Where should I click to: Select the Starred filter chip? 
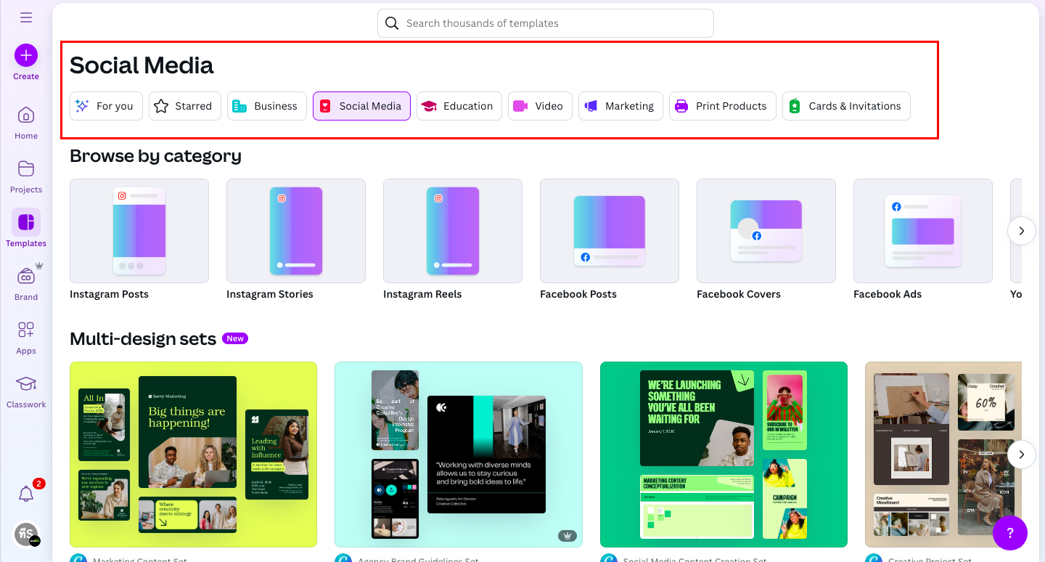pos(184,106)
